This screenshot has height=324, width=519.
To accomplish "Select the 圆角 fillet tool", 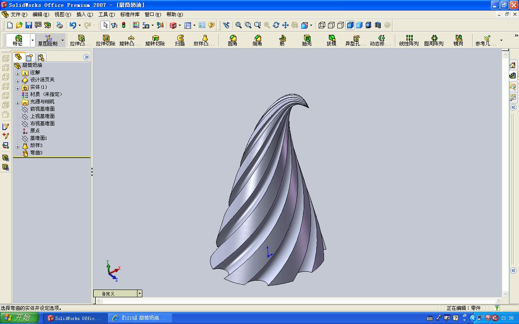I will pos(233,40).
